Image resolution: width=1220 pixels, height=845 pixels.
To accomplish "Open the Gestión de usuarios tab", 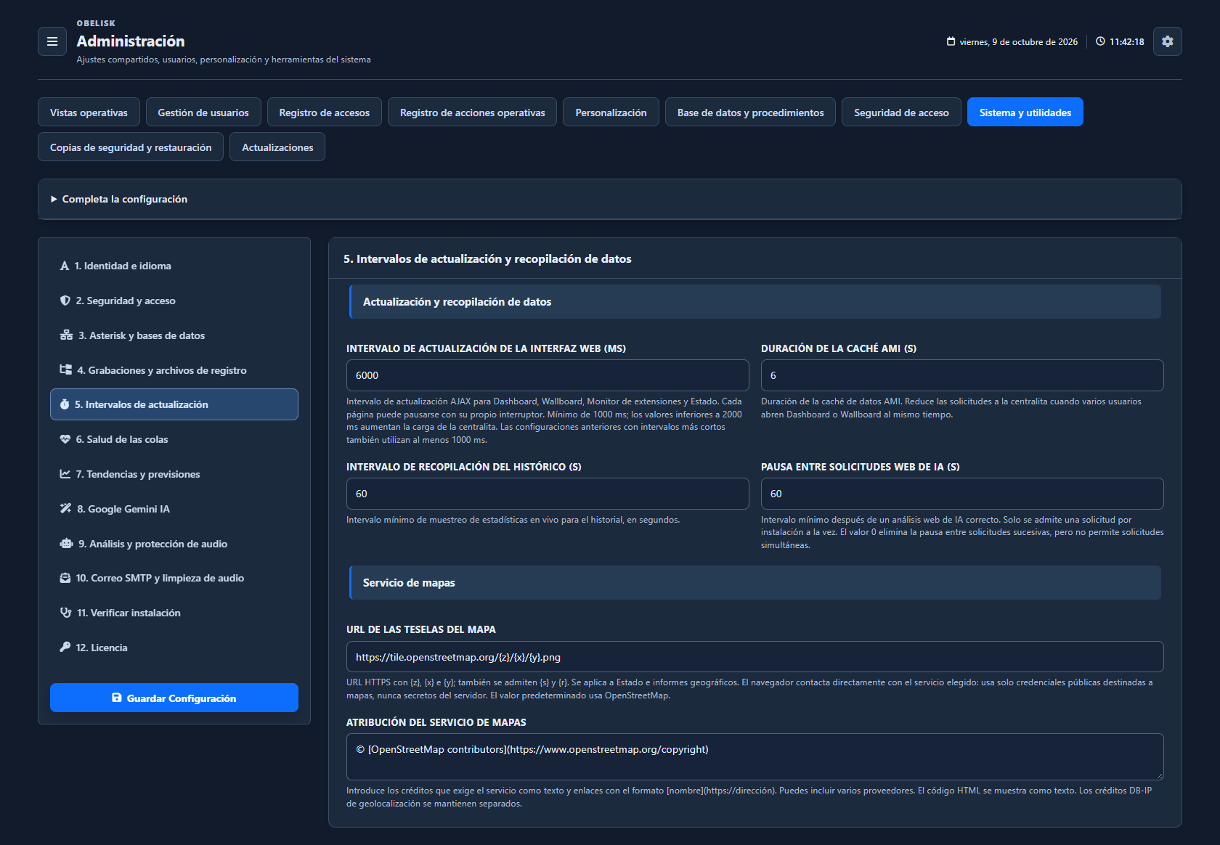I will coord(203,113).
